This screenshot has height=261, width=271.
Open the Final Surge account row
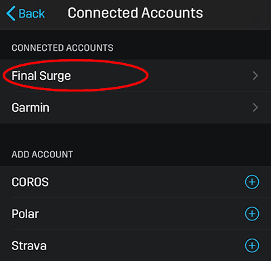[x=135, y=75]
